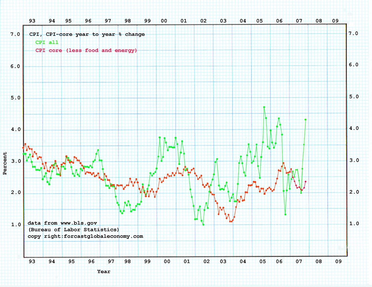Select the "00" year label on the bottom axis
This screenshot has height=287, width=372.
click(167, 261)
